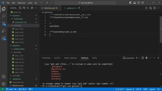Open the Selection menu

pos(22,3)
